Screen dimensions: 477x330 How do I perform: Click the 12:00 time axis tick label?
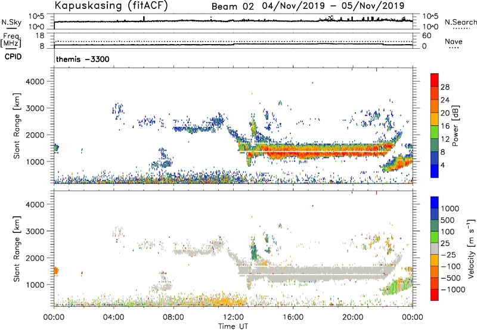(x=233, y=317)
